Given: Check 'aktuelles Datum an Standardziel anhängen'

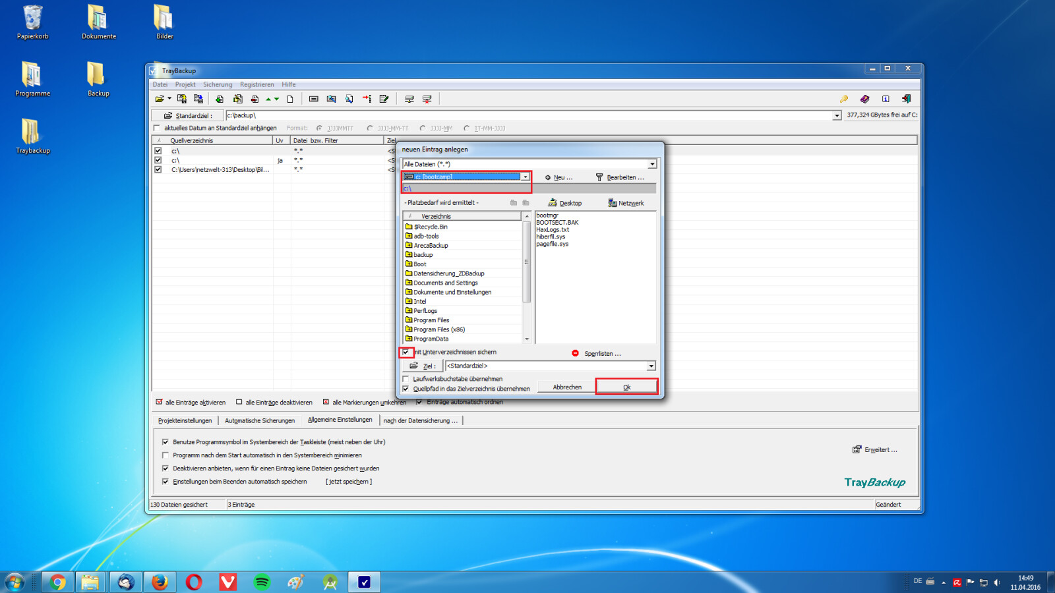Looking at the screenshot, I should (157, 128).
